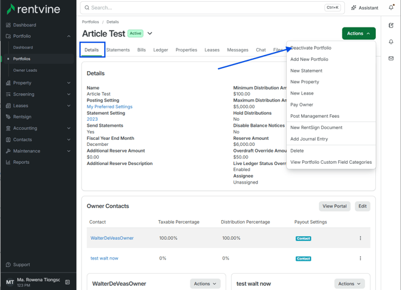
Task: Expand the Accounting sidebar section
Action: pos(69,129)
